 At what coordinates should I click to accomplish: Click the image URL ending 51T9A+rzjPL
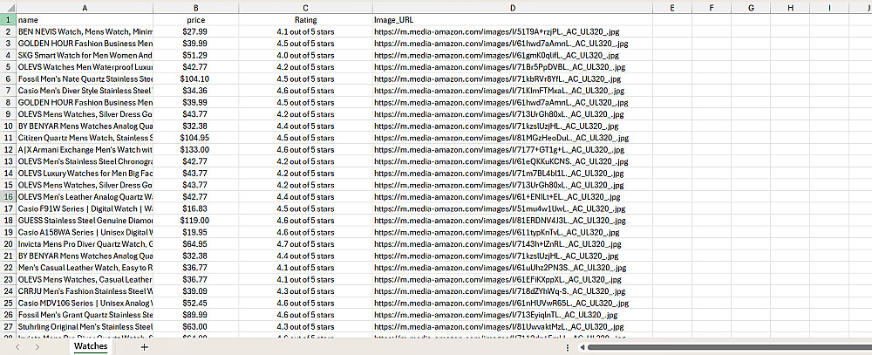(x=512, y=31)
